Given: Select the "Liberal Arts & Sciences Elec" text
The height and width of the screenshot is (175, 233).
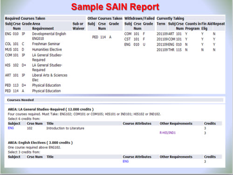Looking at the screenshot, I should 50,78.
